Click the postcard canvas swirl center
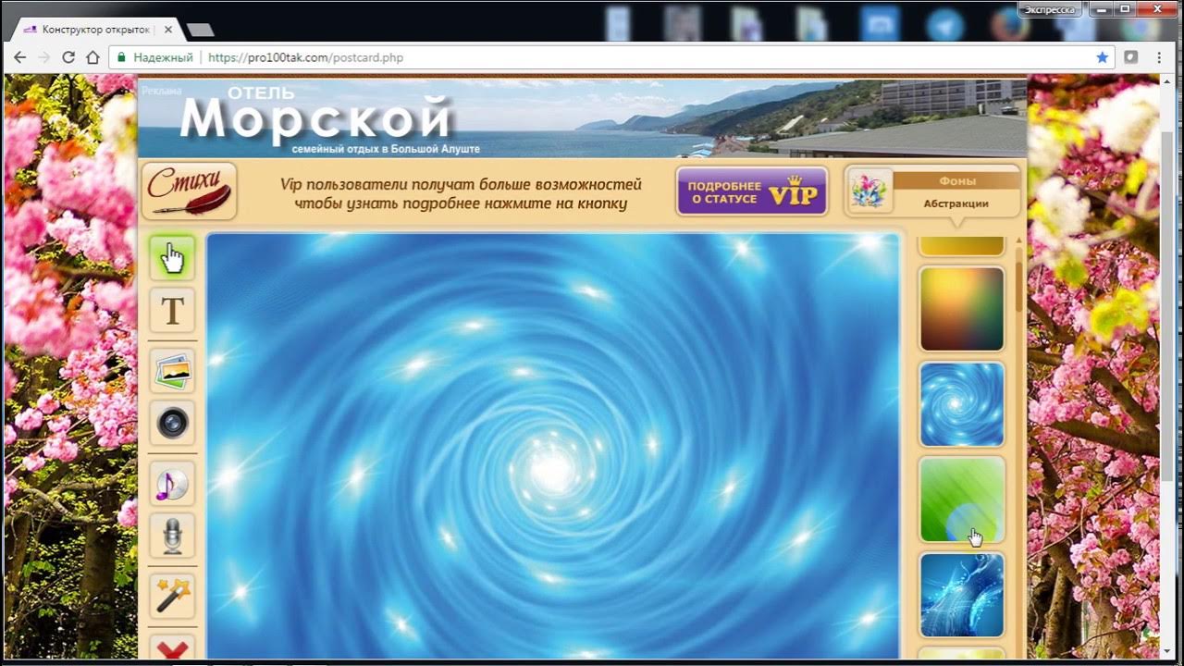The height and width of the screenshot is (666, 1184). point(553,471)
